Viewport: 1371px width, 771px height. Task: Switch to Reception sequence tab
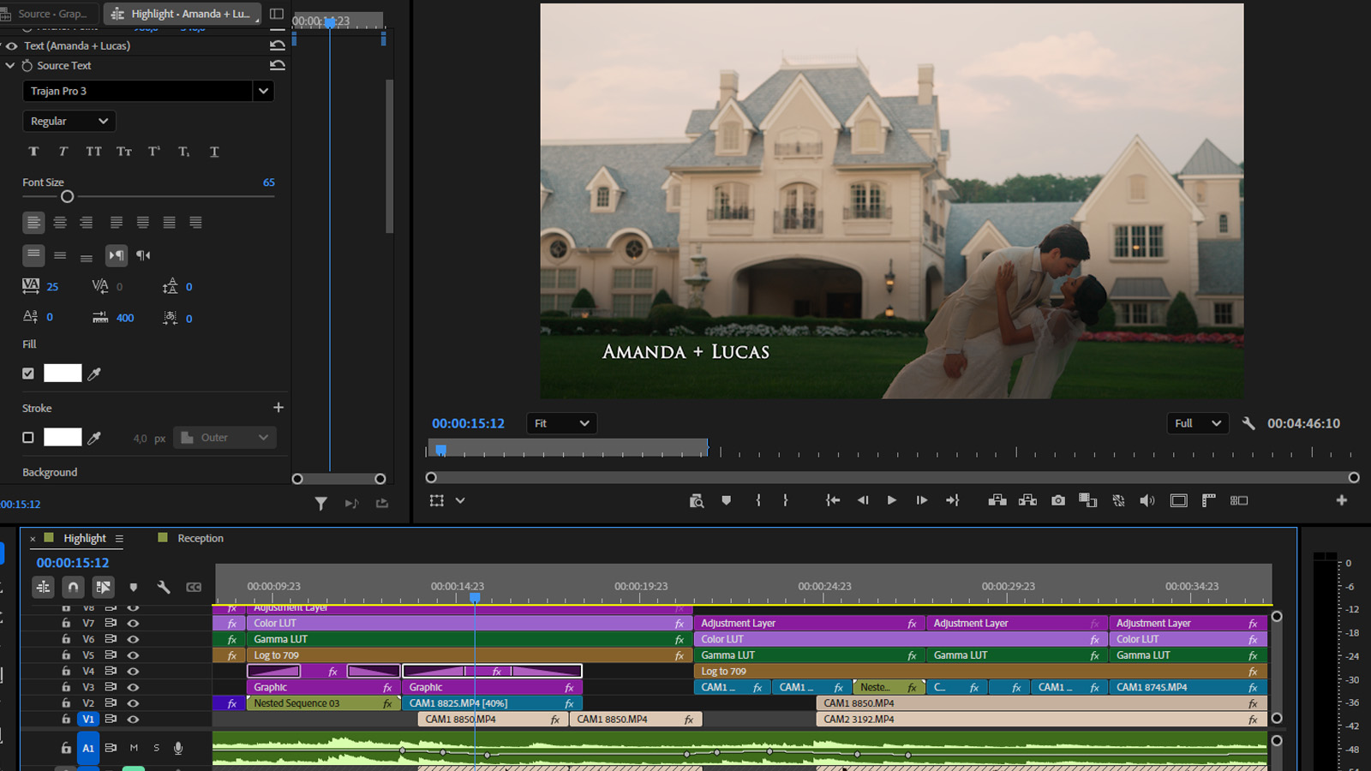click(201, 538)
